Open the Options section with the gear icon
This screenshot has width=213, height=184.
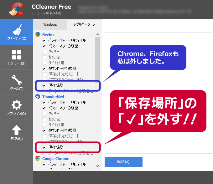point(17,107)
